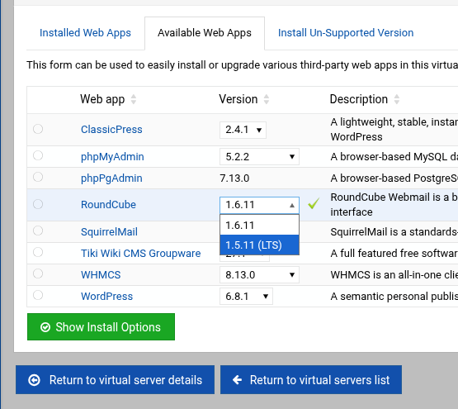This screenshot has width=458, height=409.
Task: Click the description starting 'A lightweight, stable'
Action: [394, 130]
